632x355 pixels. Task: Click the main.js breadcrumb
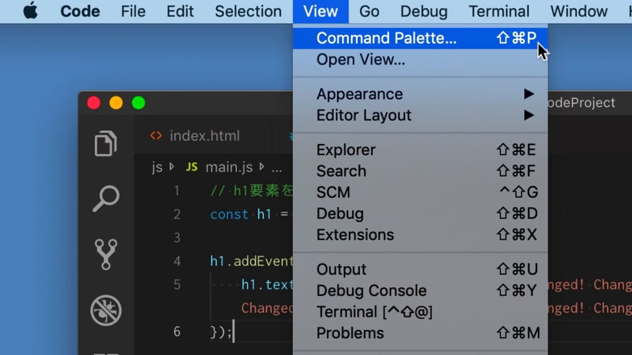click(x=229, y=167)
